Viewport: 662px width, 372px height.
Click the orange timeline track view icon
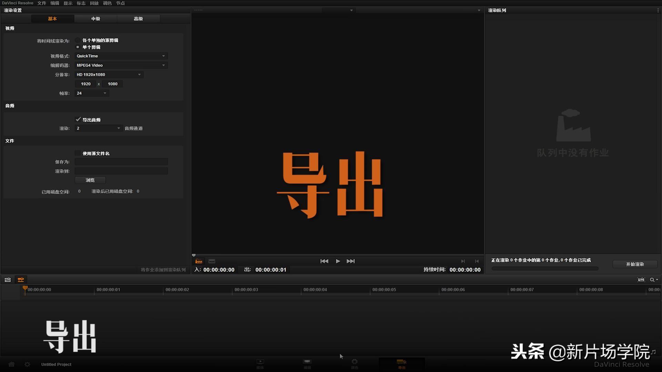tap(21, 280)
